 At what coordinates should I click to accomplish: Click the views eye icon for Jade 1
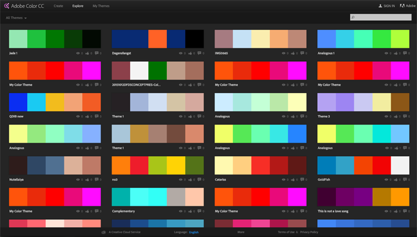[x=78, y=53]
